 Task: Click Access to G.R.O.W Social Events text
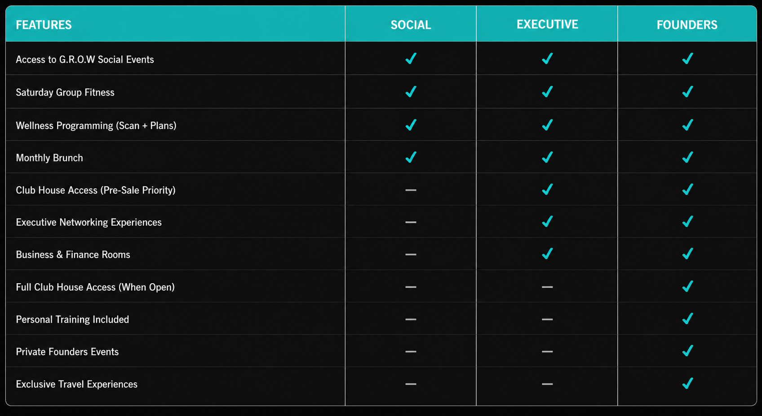[x=85, y=60]
